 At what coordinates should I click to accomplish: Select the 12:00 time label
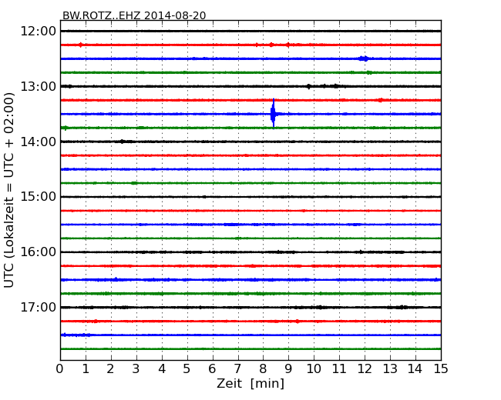tap(38, 32)
